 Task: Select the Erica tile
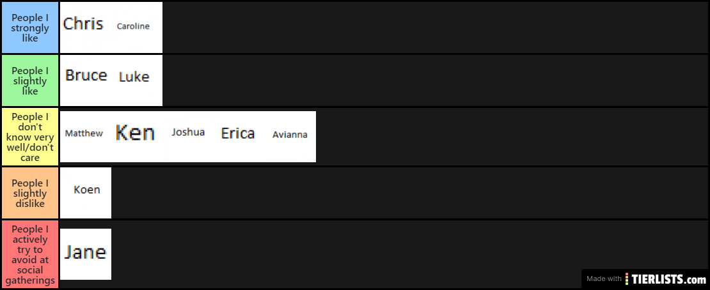point(239,136)
